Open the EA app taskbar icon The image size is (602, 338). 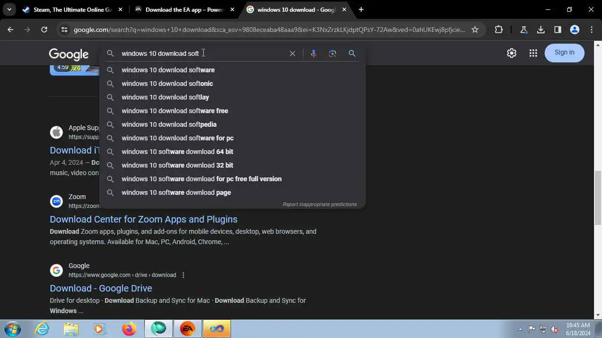188,329
